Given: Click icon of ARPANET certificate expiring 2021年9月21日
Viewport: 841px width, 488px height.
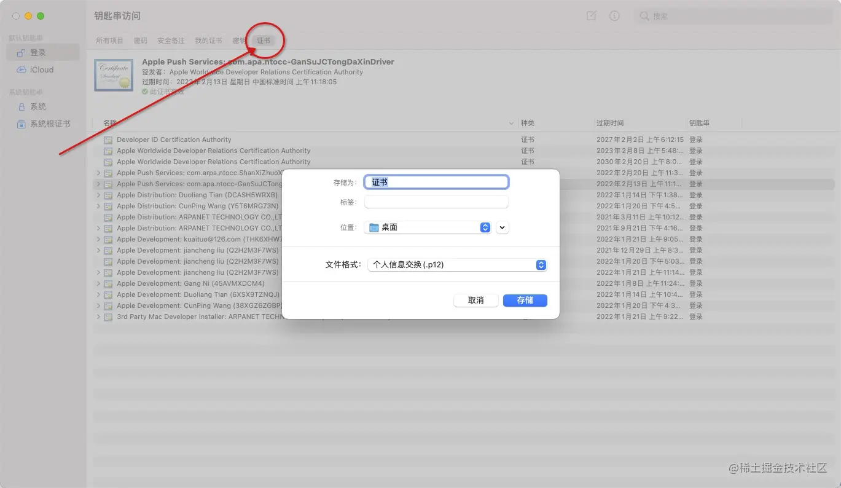Looking at the screenshot, I should click(108, 228).
